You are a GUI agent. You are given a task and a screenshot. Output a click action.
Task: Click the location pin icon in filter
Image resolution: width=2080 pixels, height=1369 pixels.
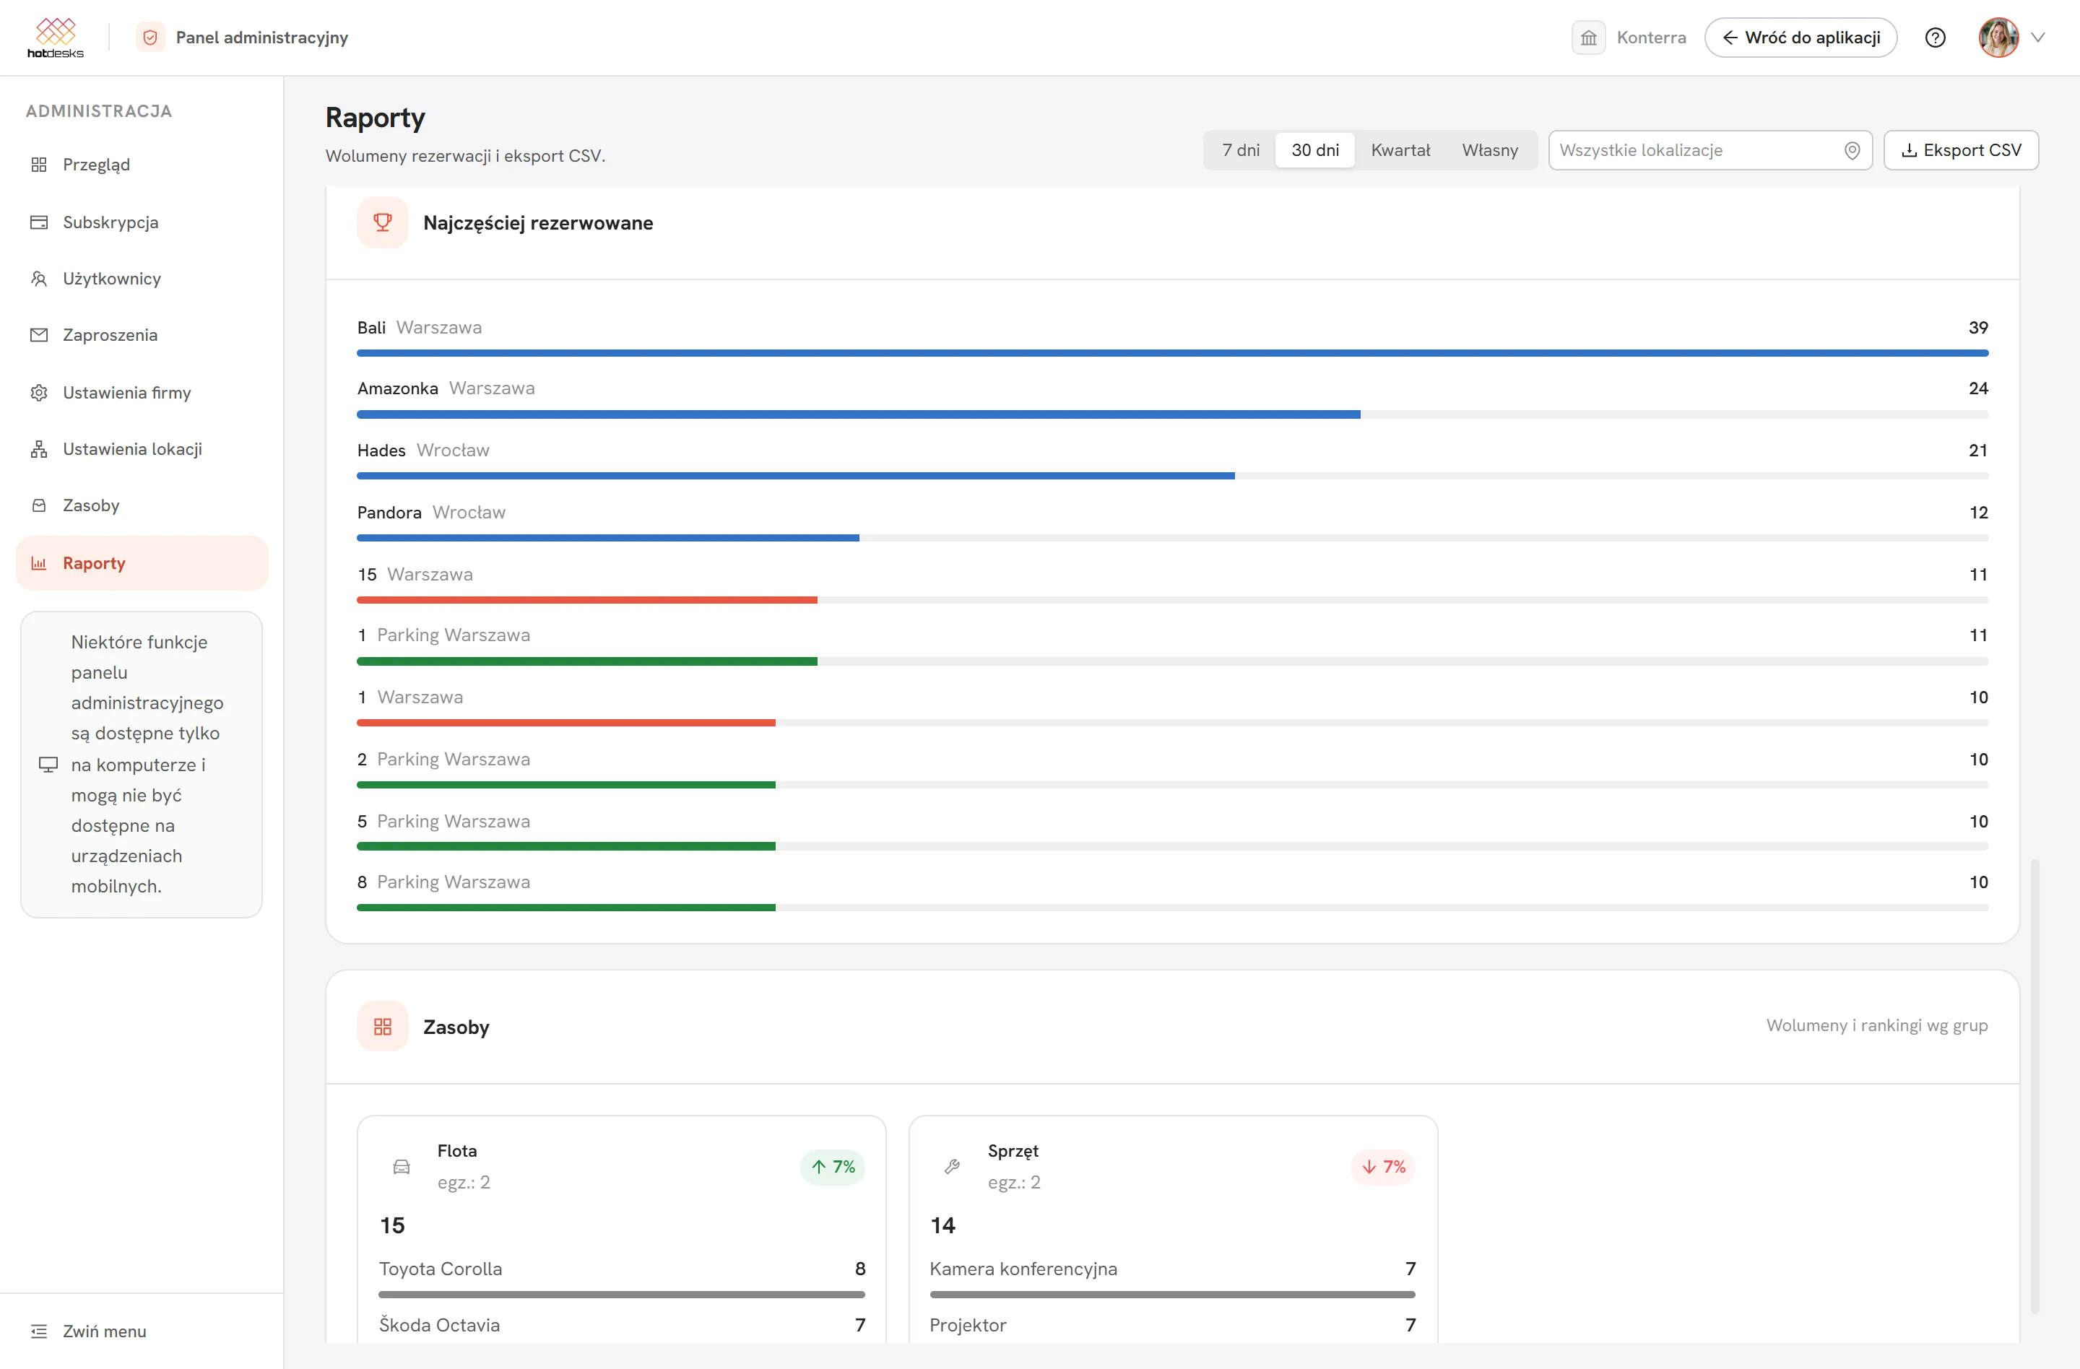coord(1851,150)
